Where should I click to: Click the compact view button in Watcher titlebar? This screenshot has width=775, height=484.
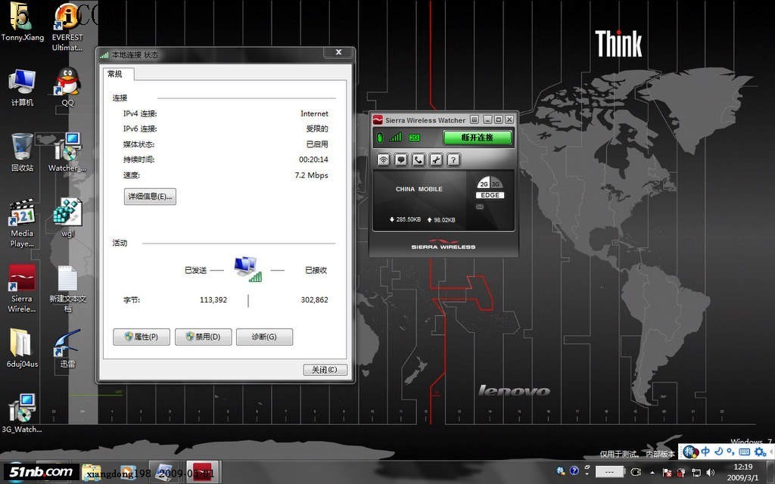point(475,119)
